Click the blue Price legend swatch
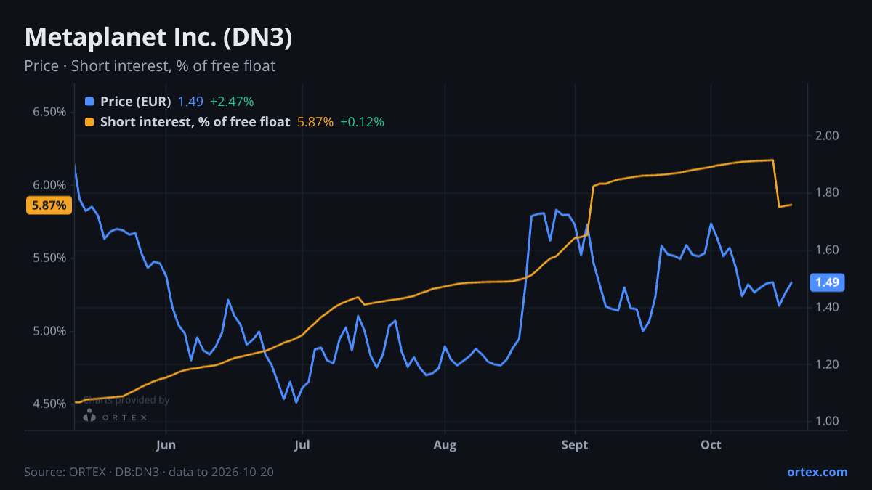The height and width of the screenshot is (490, 872). tap(89, 102)
